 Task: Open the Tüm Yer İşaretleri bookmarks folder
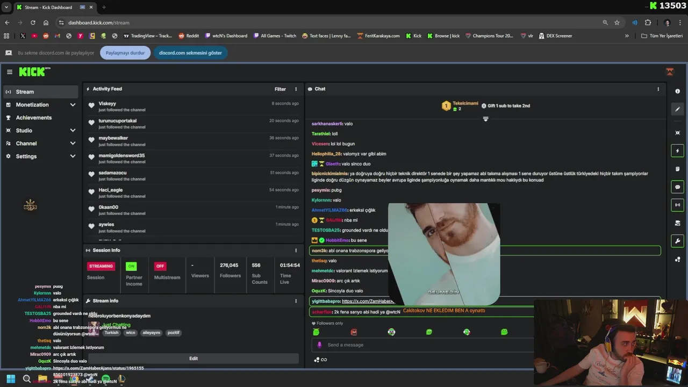662,36
